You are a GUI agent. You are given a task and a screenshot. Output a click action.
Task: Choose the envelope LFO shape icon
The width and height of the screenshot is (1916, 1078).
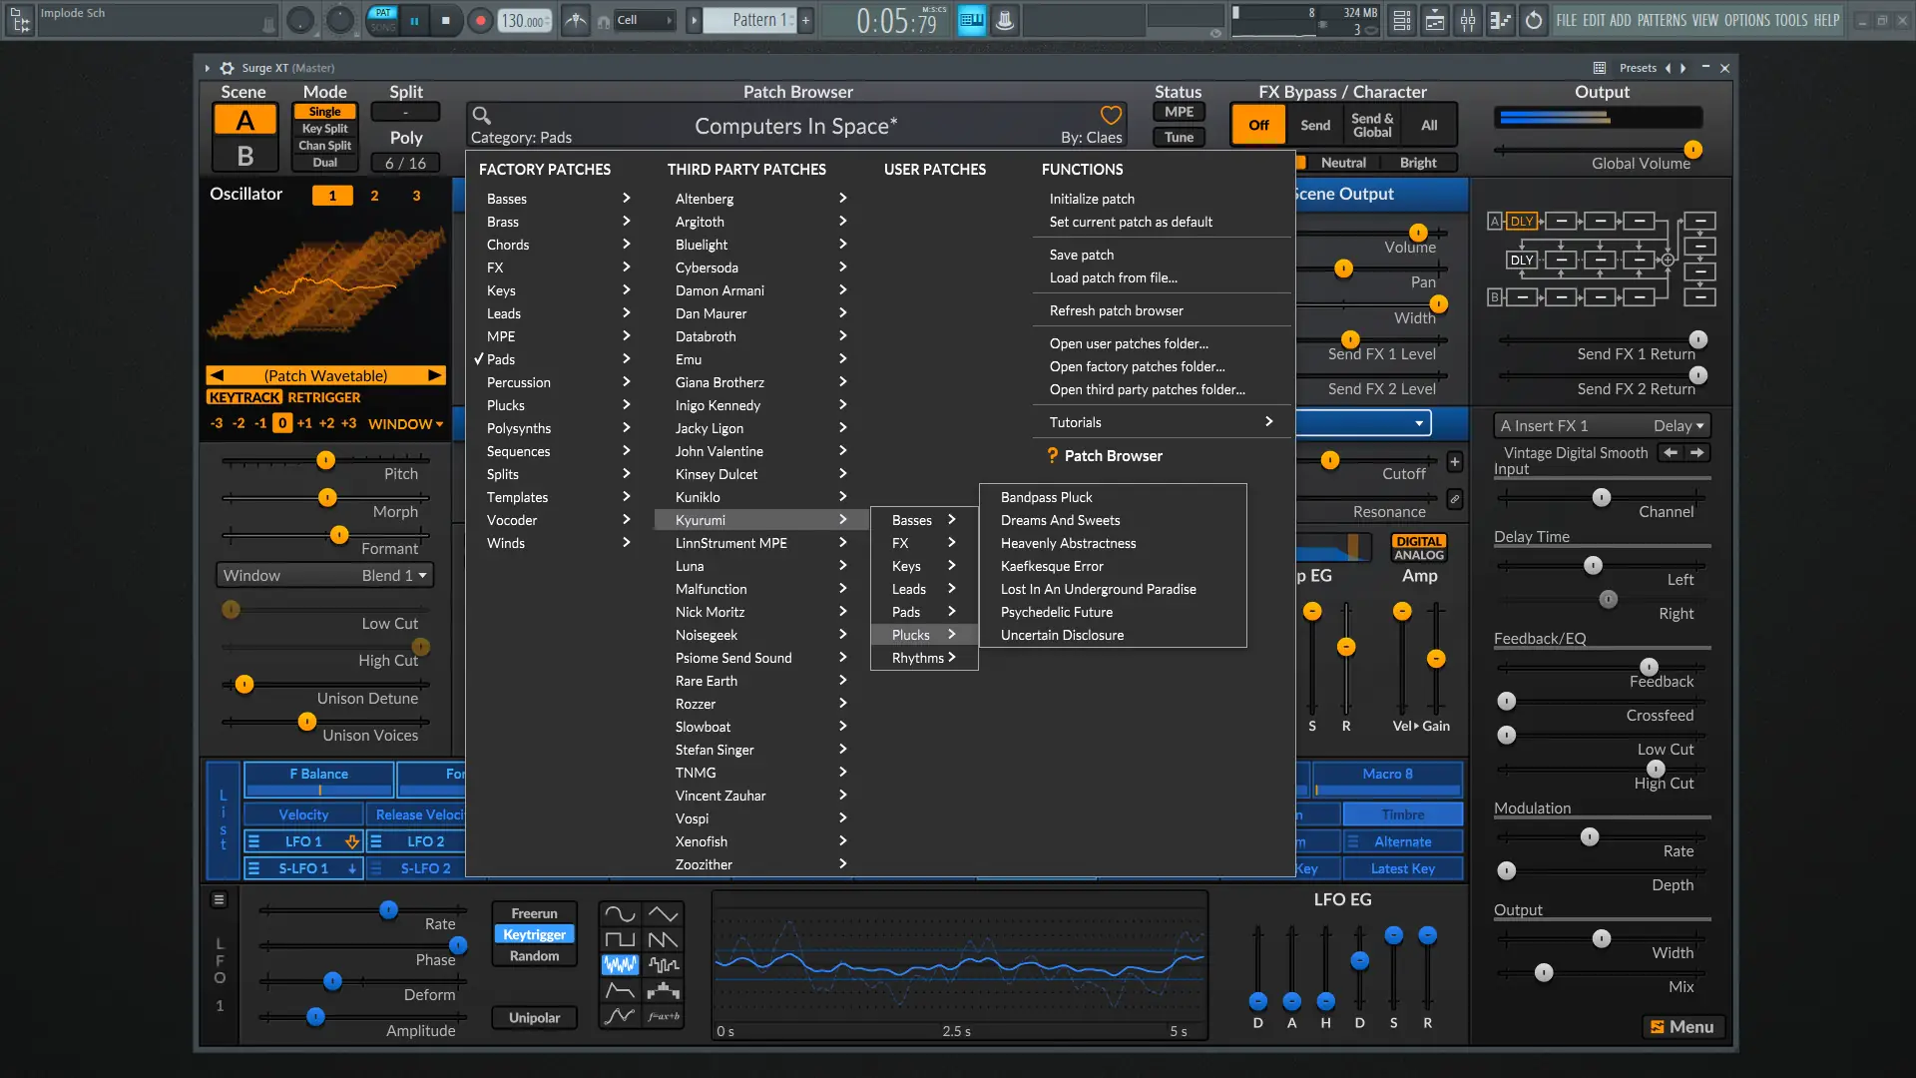point(619,990)
